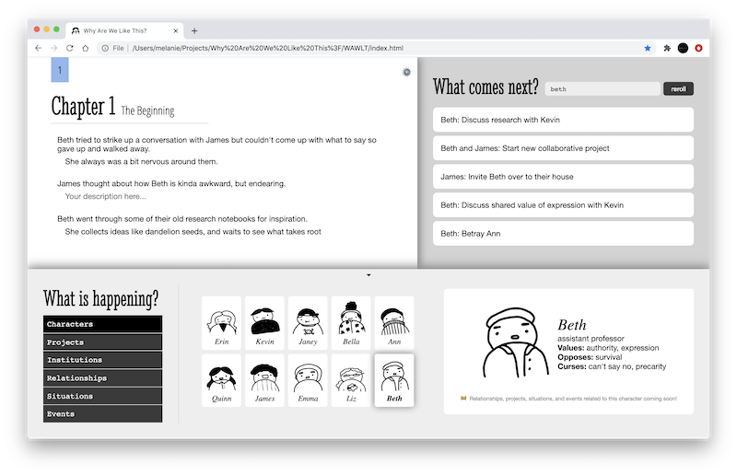Reload the browser page
The image size is (737, 475).
pyautogui.click(x=70, y=48)
